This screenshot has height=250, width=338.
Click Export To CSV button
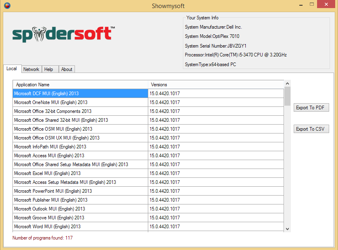click(311, 129)
